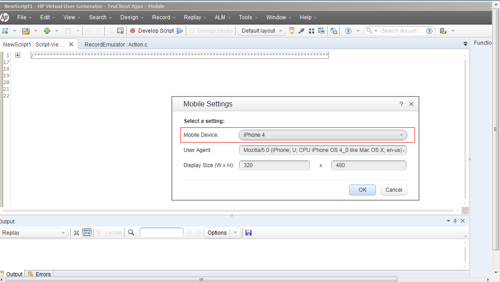The image size is (500, 282).
Task: Switch to the Output tab at bottom
Action: 12,274
